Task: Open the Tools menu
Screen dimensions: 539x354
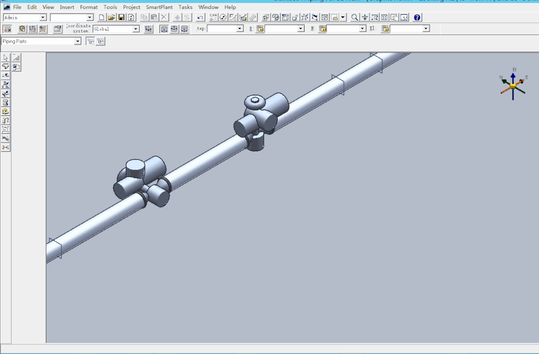Action: click(110, 7)
